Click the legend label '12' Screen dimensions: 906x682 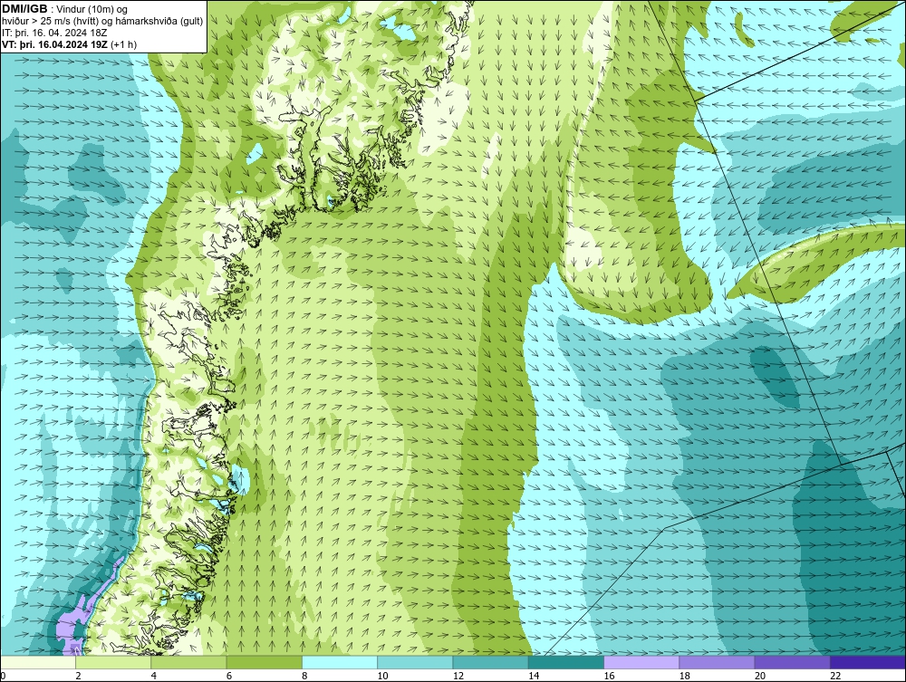click(x=458, y=676)
